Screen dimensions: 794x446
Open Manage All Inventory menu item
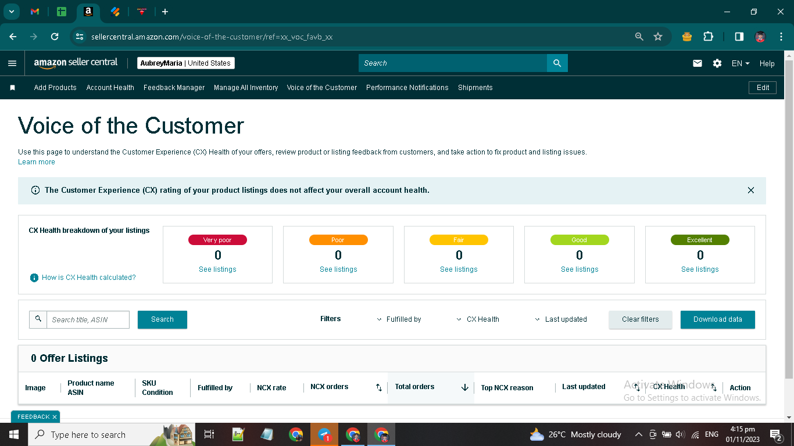click(x=246, y=88)
